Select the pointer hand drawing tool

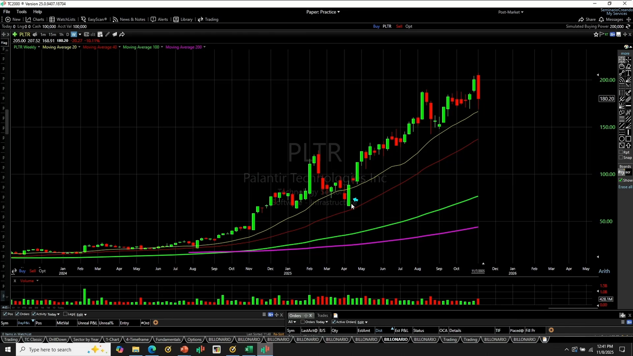(622, 67)
